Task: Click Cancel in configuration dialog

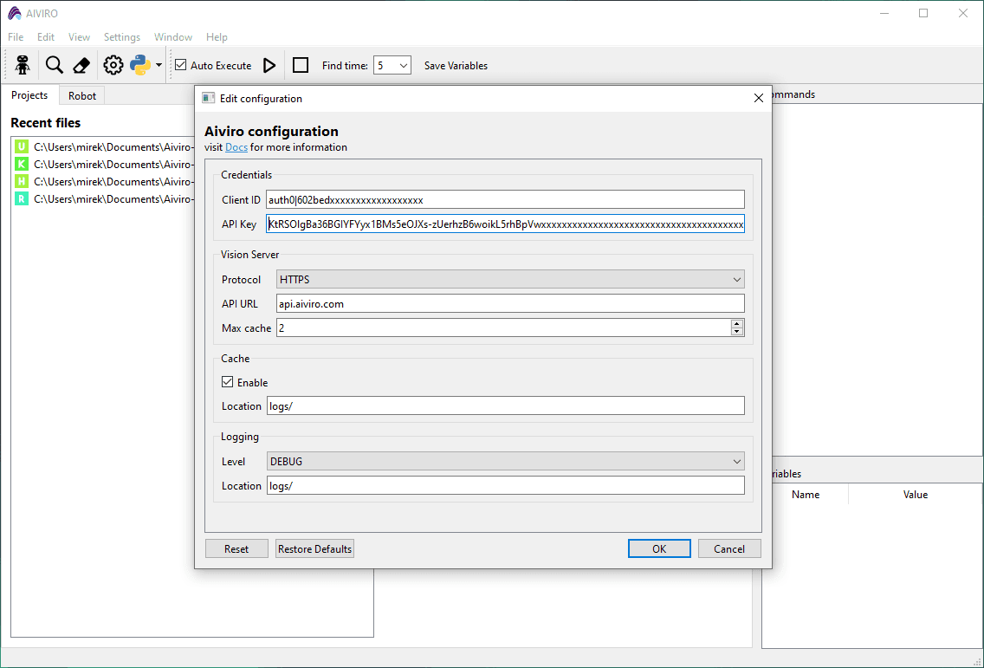Action: [729, 548]
